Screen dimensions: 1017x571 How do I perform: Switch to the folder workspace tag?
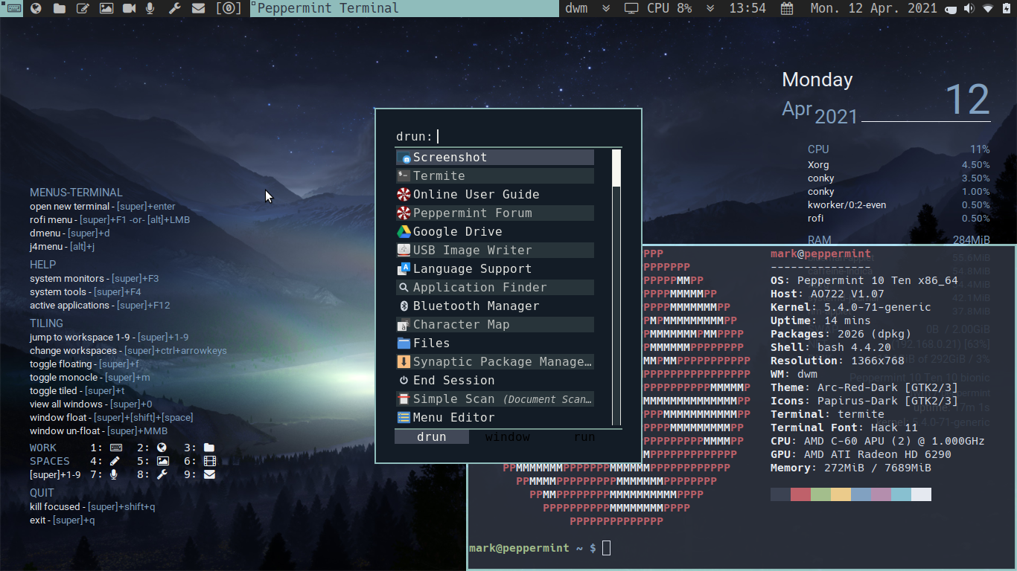pyautogui.click(x=59, y=8)
